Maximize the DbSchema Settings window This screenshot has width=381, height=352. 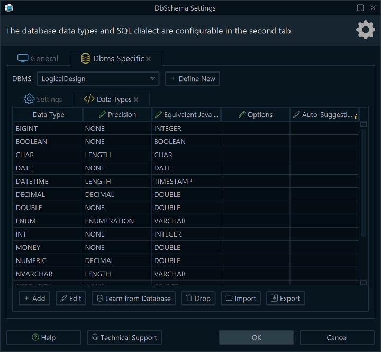point(360,8)
